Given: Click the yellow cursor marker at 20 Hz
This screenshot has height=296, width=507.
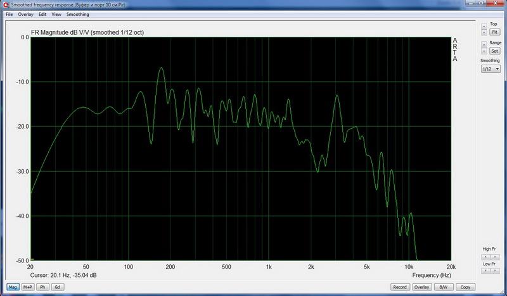Looking at the screenshot, I should coord(32,259).
